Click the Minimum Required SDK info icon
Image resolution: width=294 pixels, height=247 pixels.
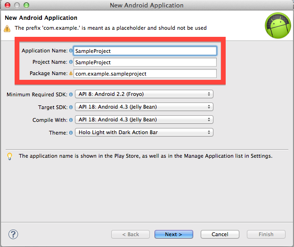(x=71, y=94)
